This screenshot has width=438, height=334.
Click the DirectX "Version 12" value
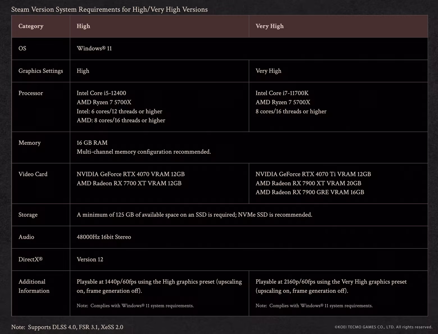[x=90, y=259]
